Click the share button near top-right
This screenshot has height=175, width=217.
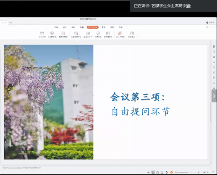click(x=207, y=27)
